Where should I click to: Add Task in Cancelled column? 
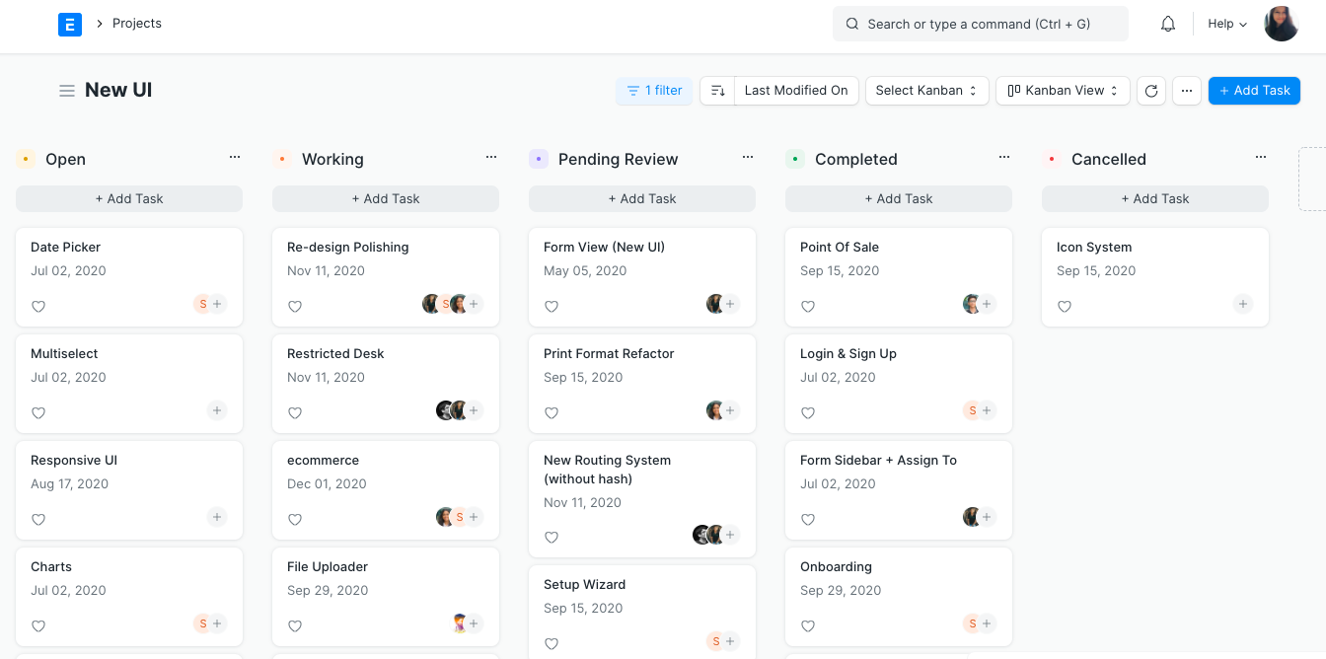(x=1155, y=198)
